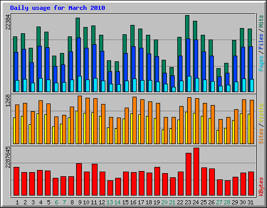Screen dimensions: 267x208
Task: Click day 16 on the x-axis
Action: (x=133, y=202)
